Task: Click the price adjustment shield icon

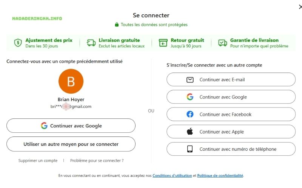Action: [x=18, y=43]
